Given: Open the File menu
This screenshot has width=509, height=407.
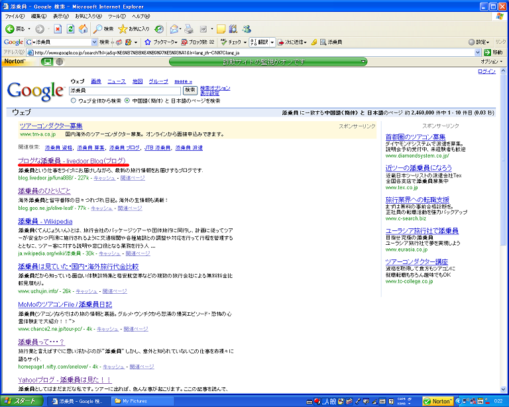Looking at the screenshot, I should [x=15, y=16].
